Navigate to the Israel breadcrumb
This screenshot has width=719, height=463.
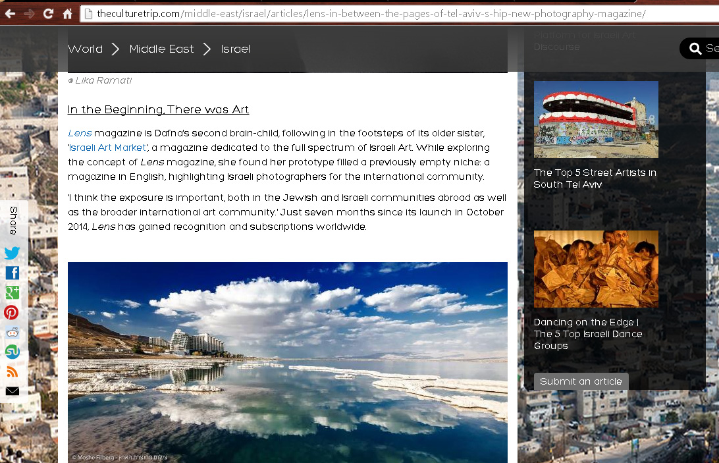click(x=236, y=49)
